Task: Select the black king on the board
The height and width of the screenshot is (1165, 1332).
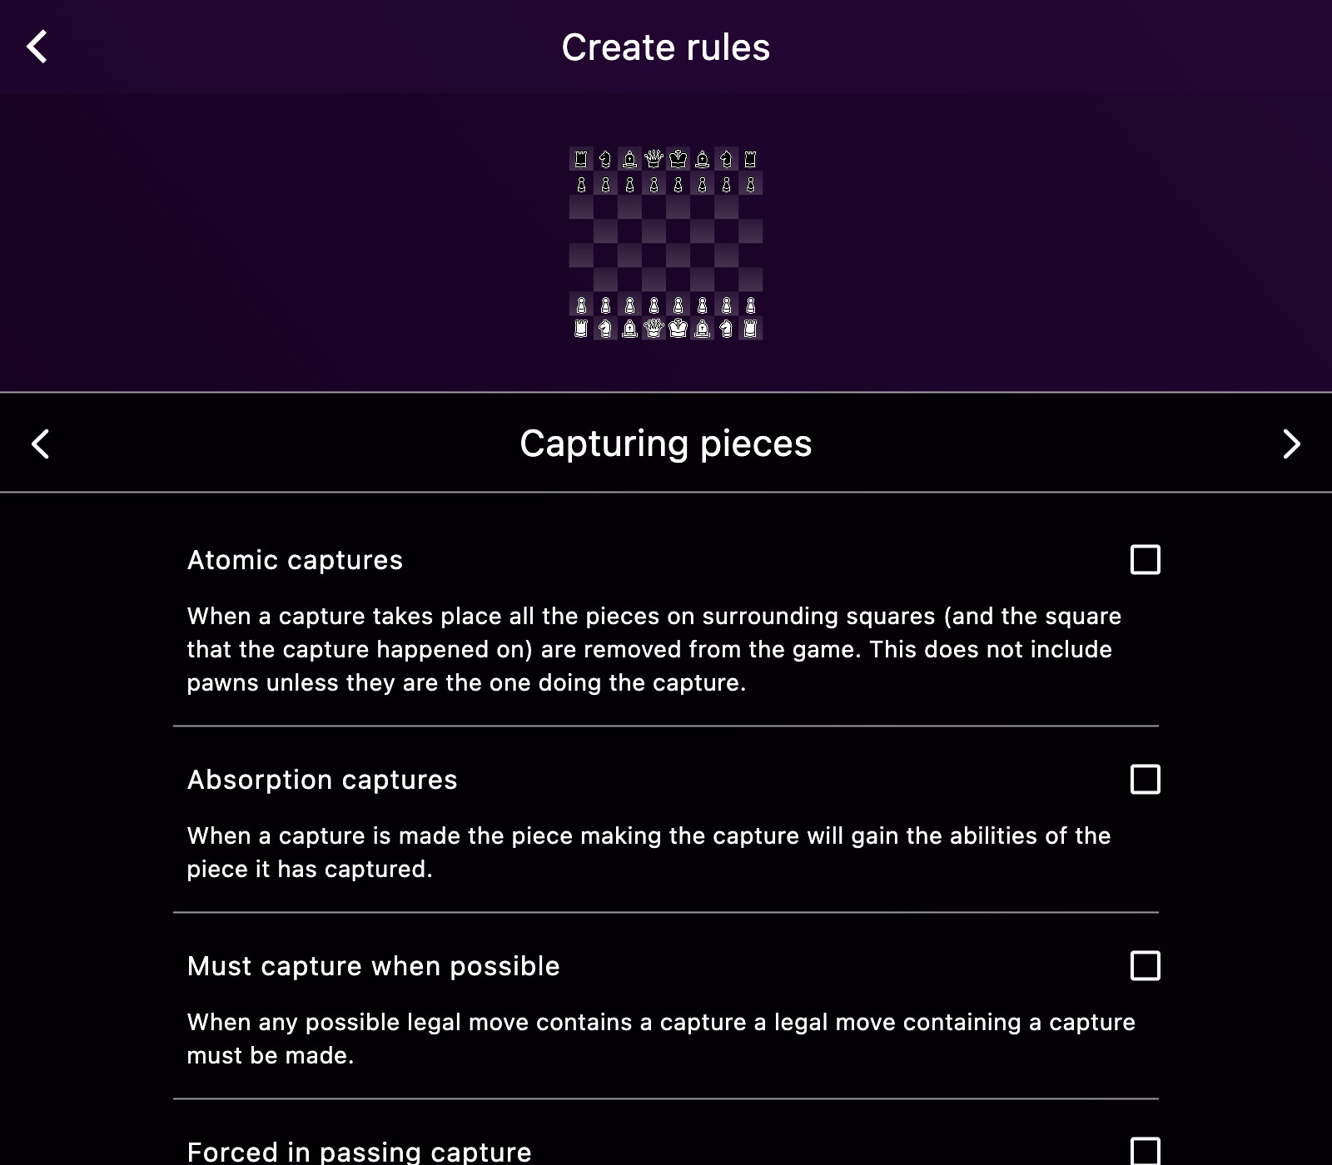Action: click(x=678, y=159)
